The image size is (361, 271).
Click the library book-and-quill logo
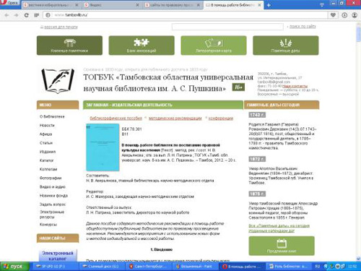click(x=58, y=81)
